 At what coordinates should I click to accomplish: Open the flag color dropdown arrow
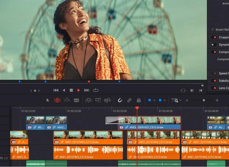tap(154, 100)
